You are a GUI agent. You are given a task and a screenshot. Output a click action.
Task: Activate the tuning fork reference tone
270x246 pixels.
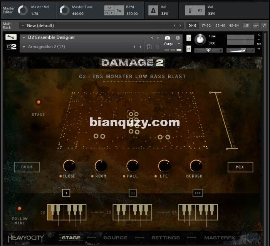click(190, 10)
